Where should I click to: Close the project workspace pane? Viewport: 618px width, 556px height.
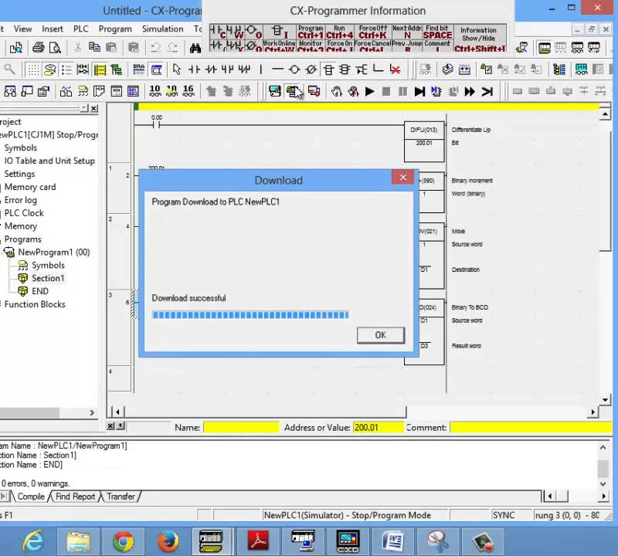pos(93,108)
